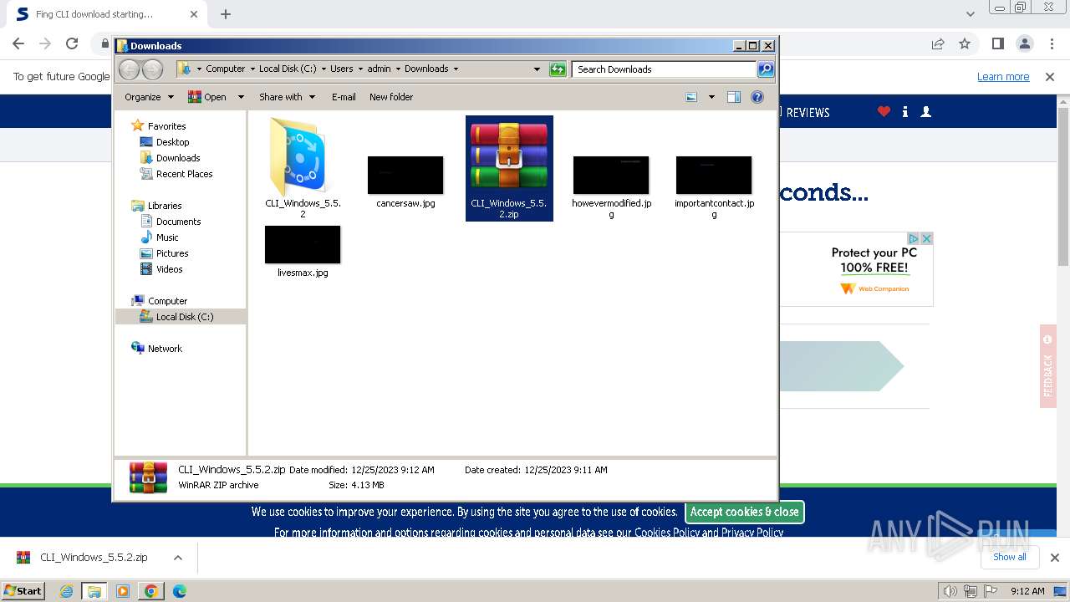Expand CLI_Windows_5.5.2.zip download options chevron

pyautogui.click(x=177, y=558)
